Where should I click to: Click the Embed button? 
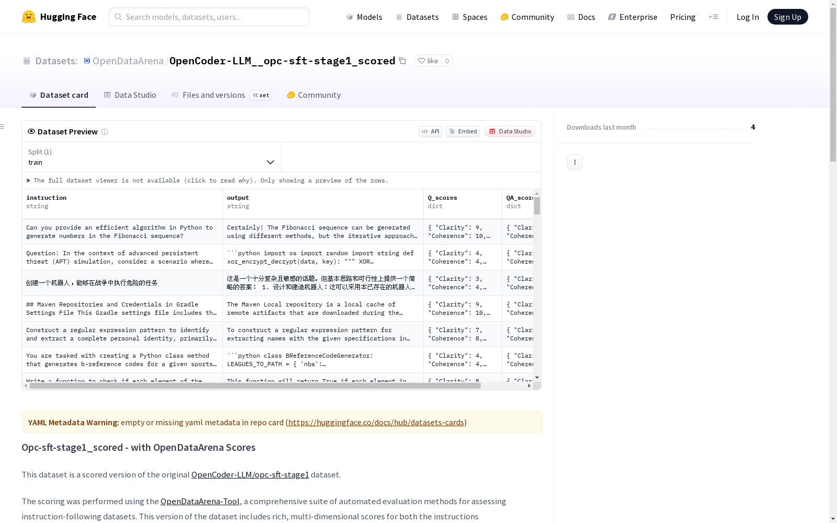coord(463,131)
